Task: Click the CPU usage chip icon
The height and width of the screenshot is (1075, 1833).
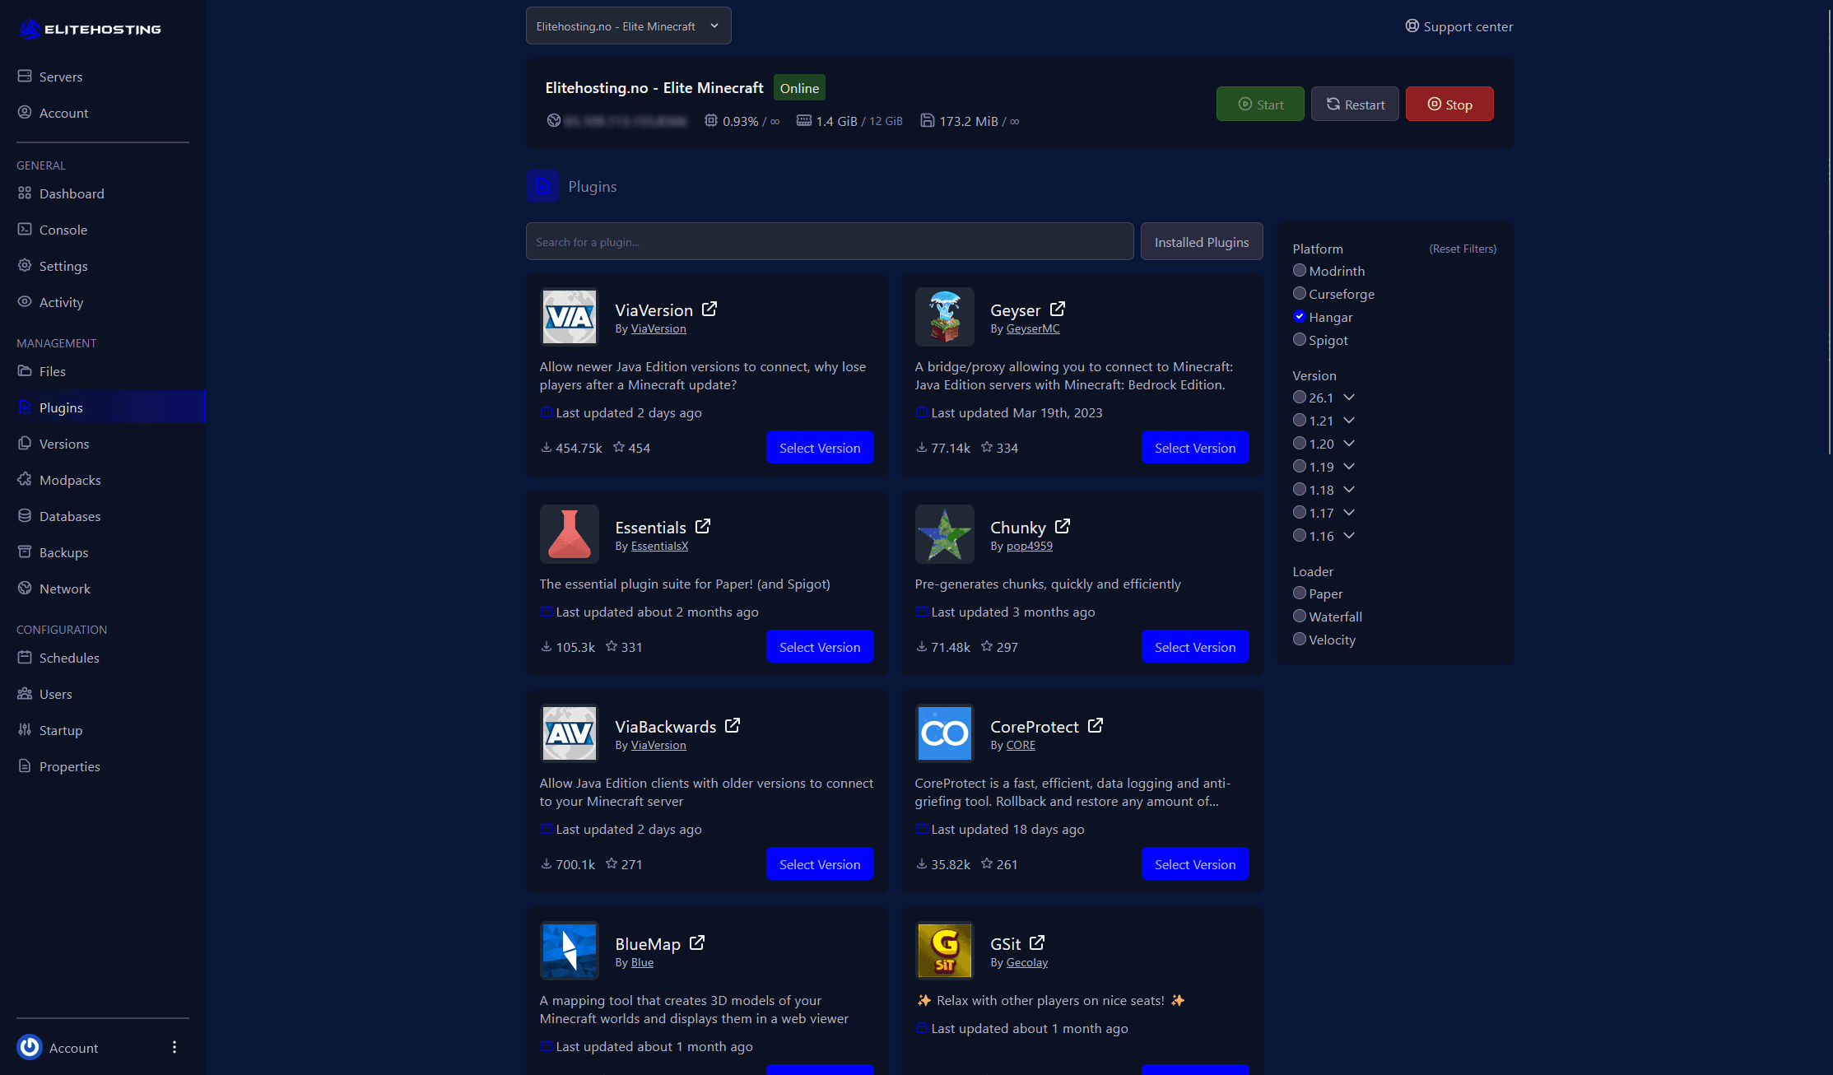Action: (x=711, y=121)
